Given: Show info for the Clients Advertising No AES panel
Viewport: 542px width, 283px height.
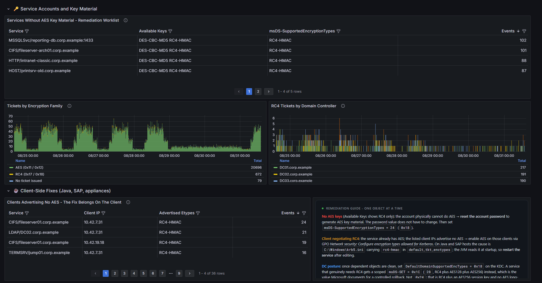Looking at the screenshot, I should (x=128, y=202).
